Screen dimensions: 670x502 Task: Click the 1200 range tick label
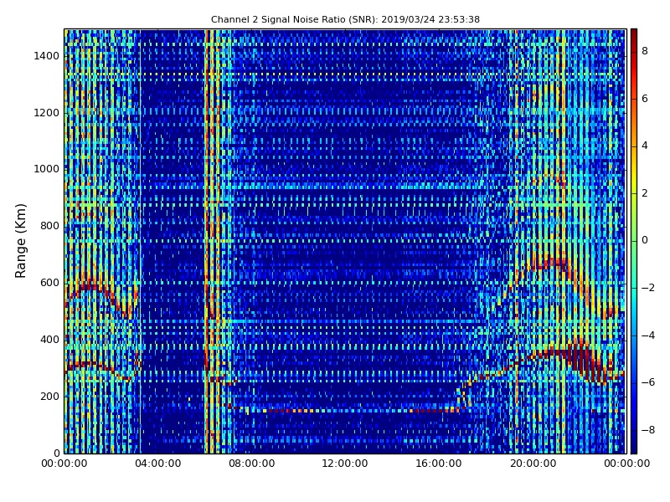pyautogui.click(x=47, y=113)
